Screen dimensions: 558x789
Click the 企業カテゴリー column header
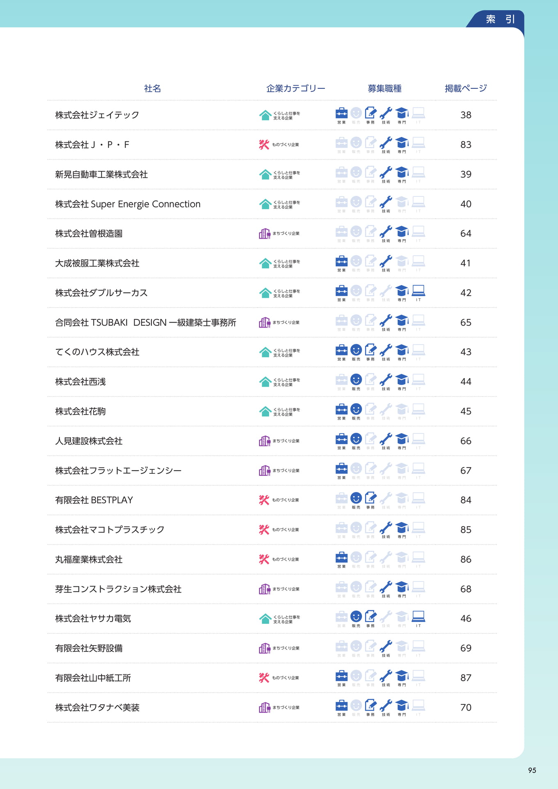(x=296, y=88)
